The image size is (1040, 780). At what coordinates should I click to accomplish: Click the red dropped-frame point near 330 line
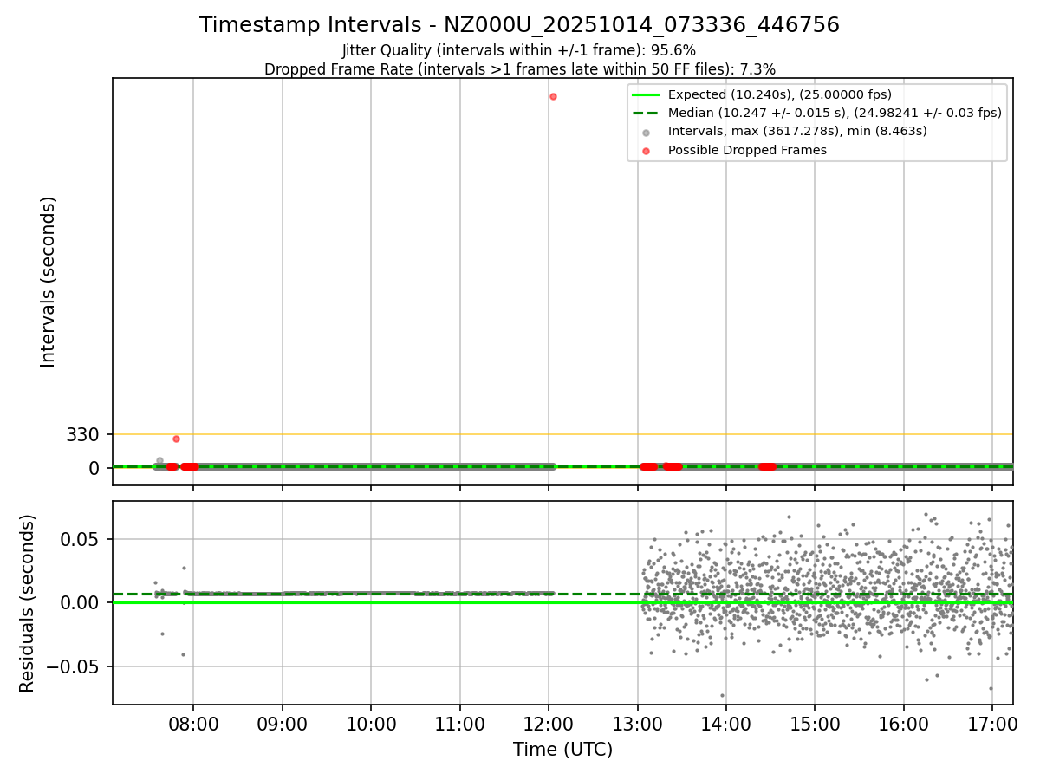tap(176, 439)
